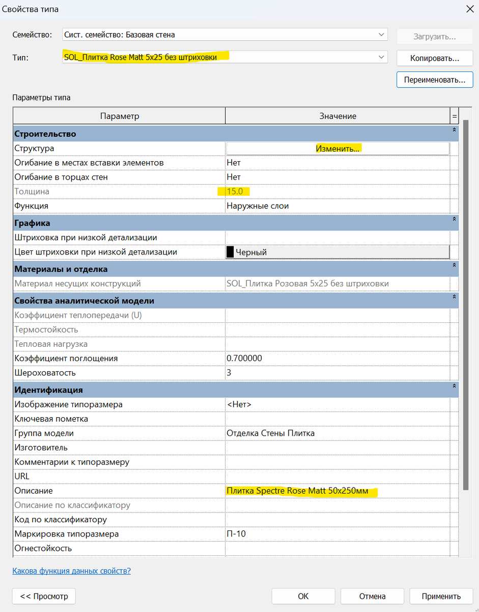The image size is (479, 612).
Task: Collapse the Графика group
Action: (x=454, y=219)
